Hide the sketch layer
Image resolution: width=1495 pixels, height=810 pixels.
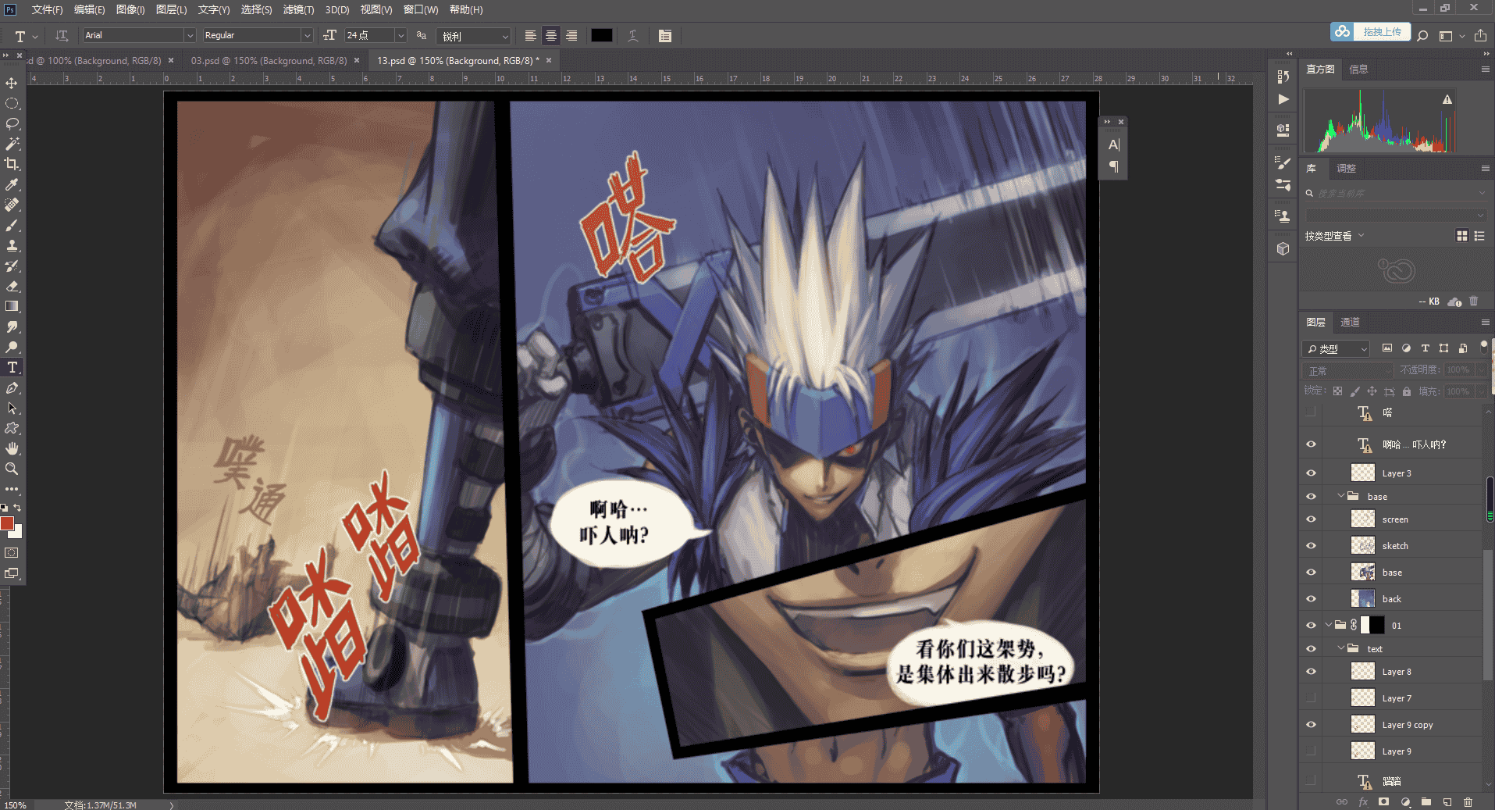point(1312,546)
